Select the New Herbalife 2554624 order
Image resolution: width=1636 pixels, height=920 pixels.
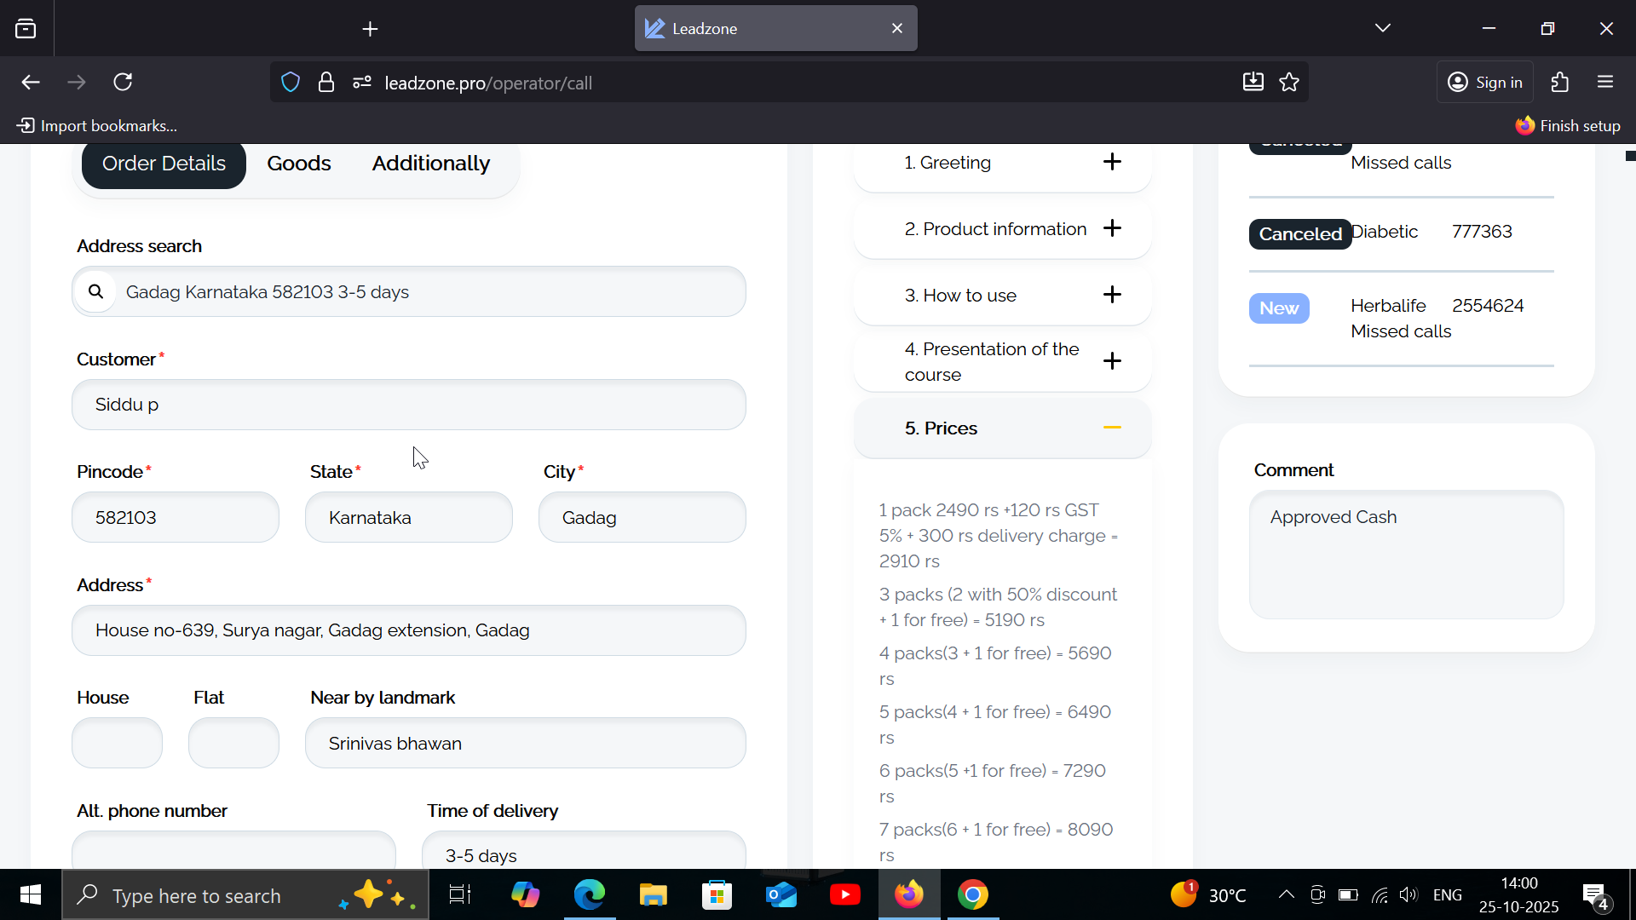point(1401,318)
